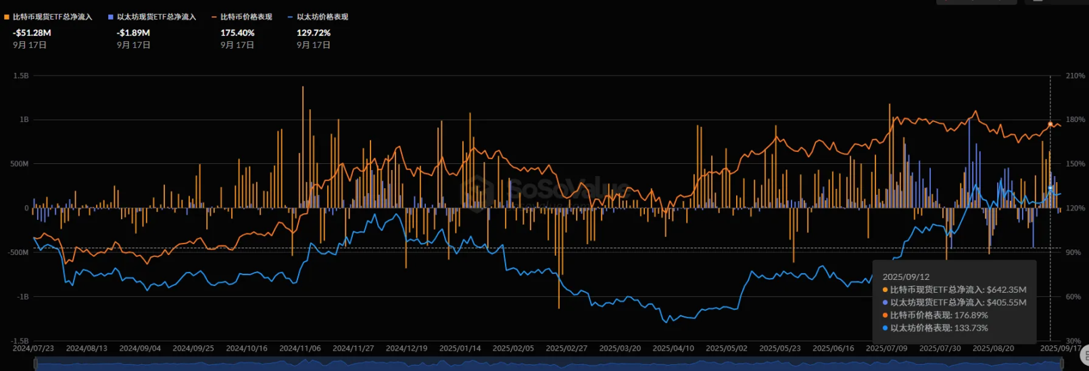Screen dimensions: 1089x371
Task: Click the round floating icon at the bottom-right edge
Action: [1084, 355]
